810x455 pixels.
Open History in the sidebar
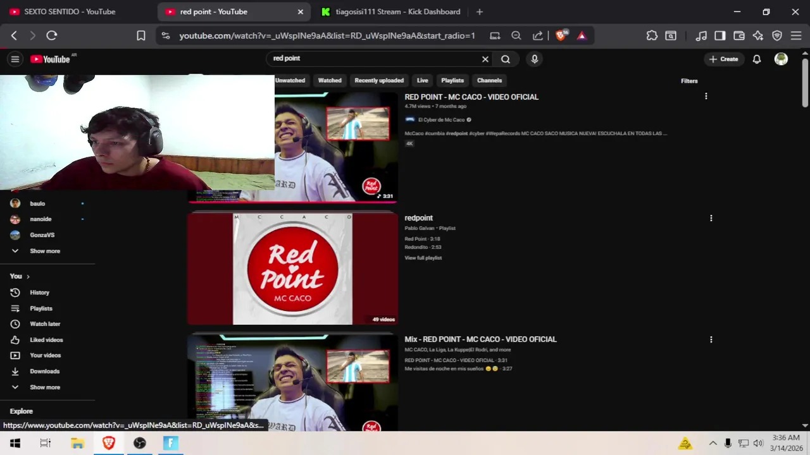[39, 293]
